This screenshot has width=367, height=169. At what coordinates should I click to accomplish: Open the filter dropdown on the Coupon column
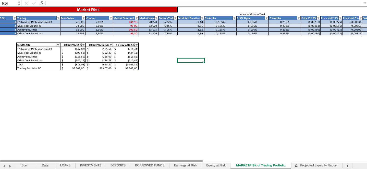(111, 18)
